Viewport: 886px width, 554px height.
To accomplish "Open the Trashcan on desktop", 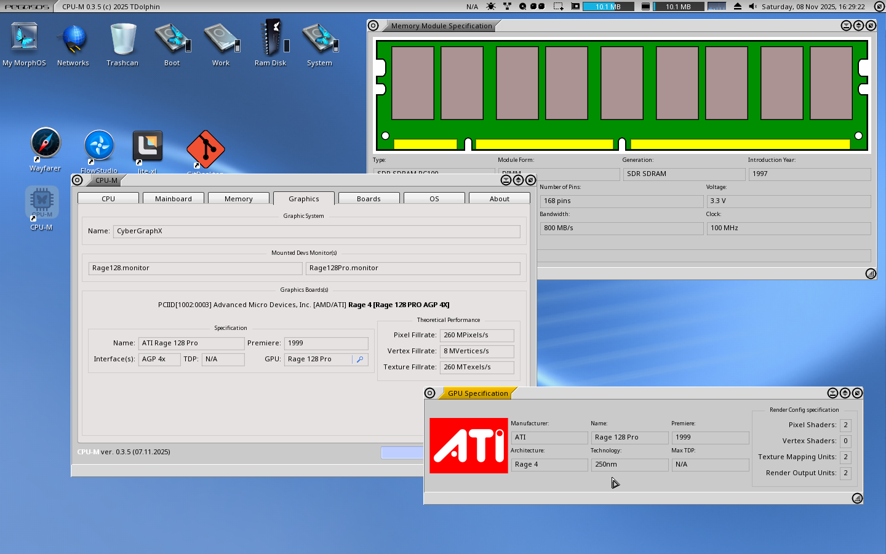I will (122, 38).
